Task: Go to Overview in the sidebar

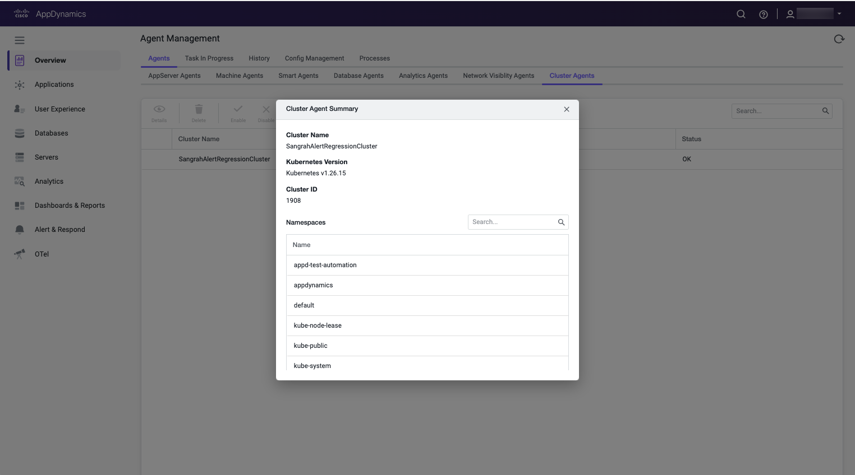Action: point(64,60)
